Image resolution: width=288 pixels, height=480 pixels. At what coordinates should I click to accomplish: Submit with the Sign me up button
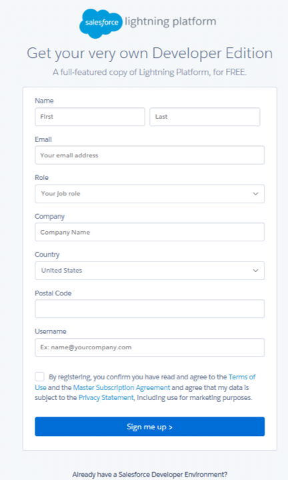(x=149, y=427)
